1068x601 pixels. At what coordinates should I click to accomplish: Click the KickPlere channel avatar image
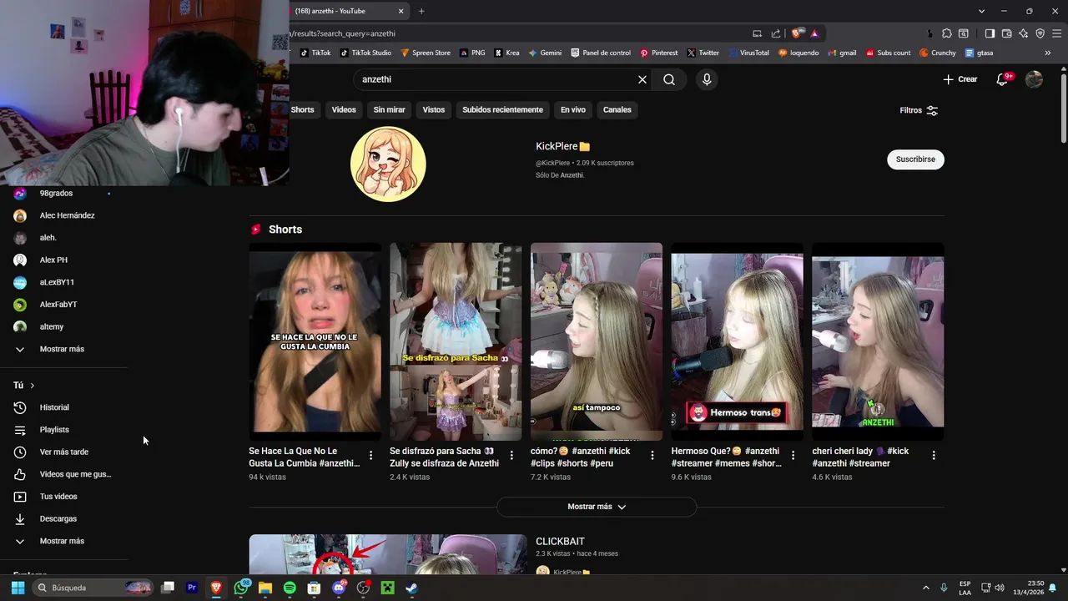point(388,164)
